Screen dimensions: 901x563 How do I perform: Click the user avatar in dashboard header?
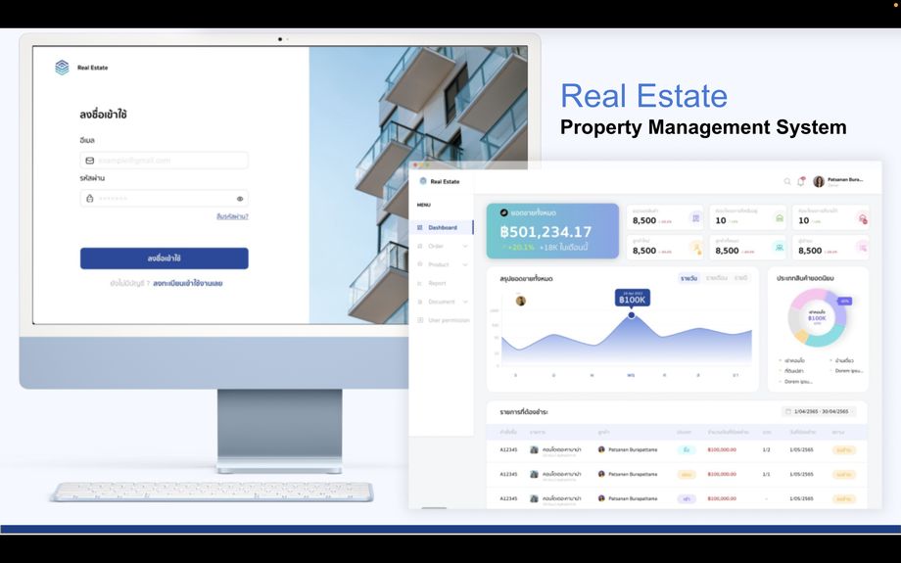coord(819,181)
